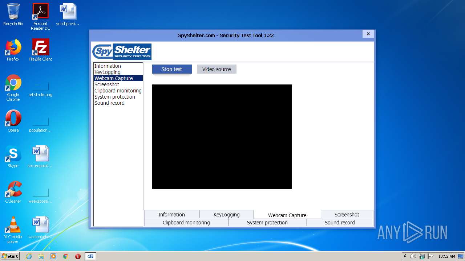Click the volume speaker tray icon
Image resolution: width=465 pixels, height=261 pixels.
point(413,256)
